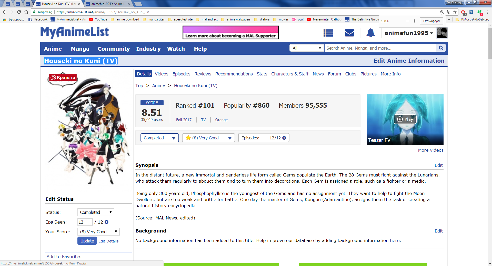This screenshot has height=266, width=492.
Task: Switch to the Episodes tab
Action: 181,74
